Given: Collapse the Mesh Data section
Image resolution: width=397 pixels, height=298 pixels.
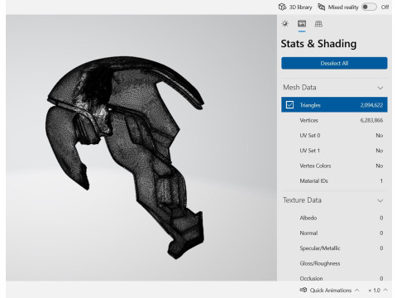Looking at the screenshot, I should click(380, 88).
